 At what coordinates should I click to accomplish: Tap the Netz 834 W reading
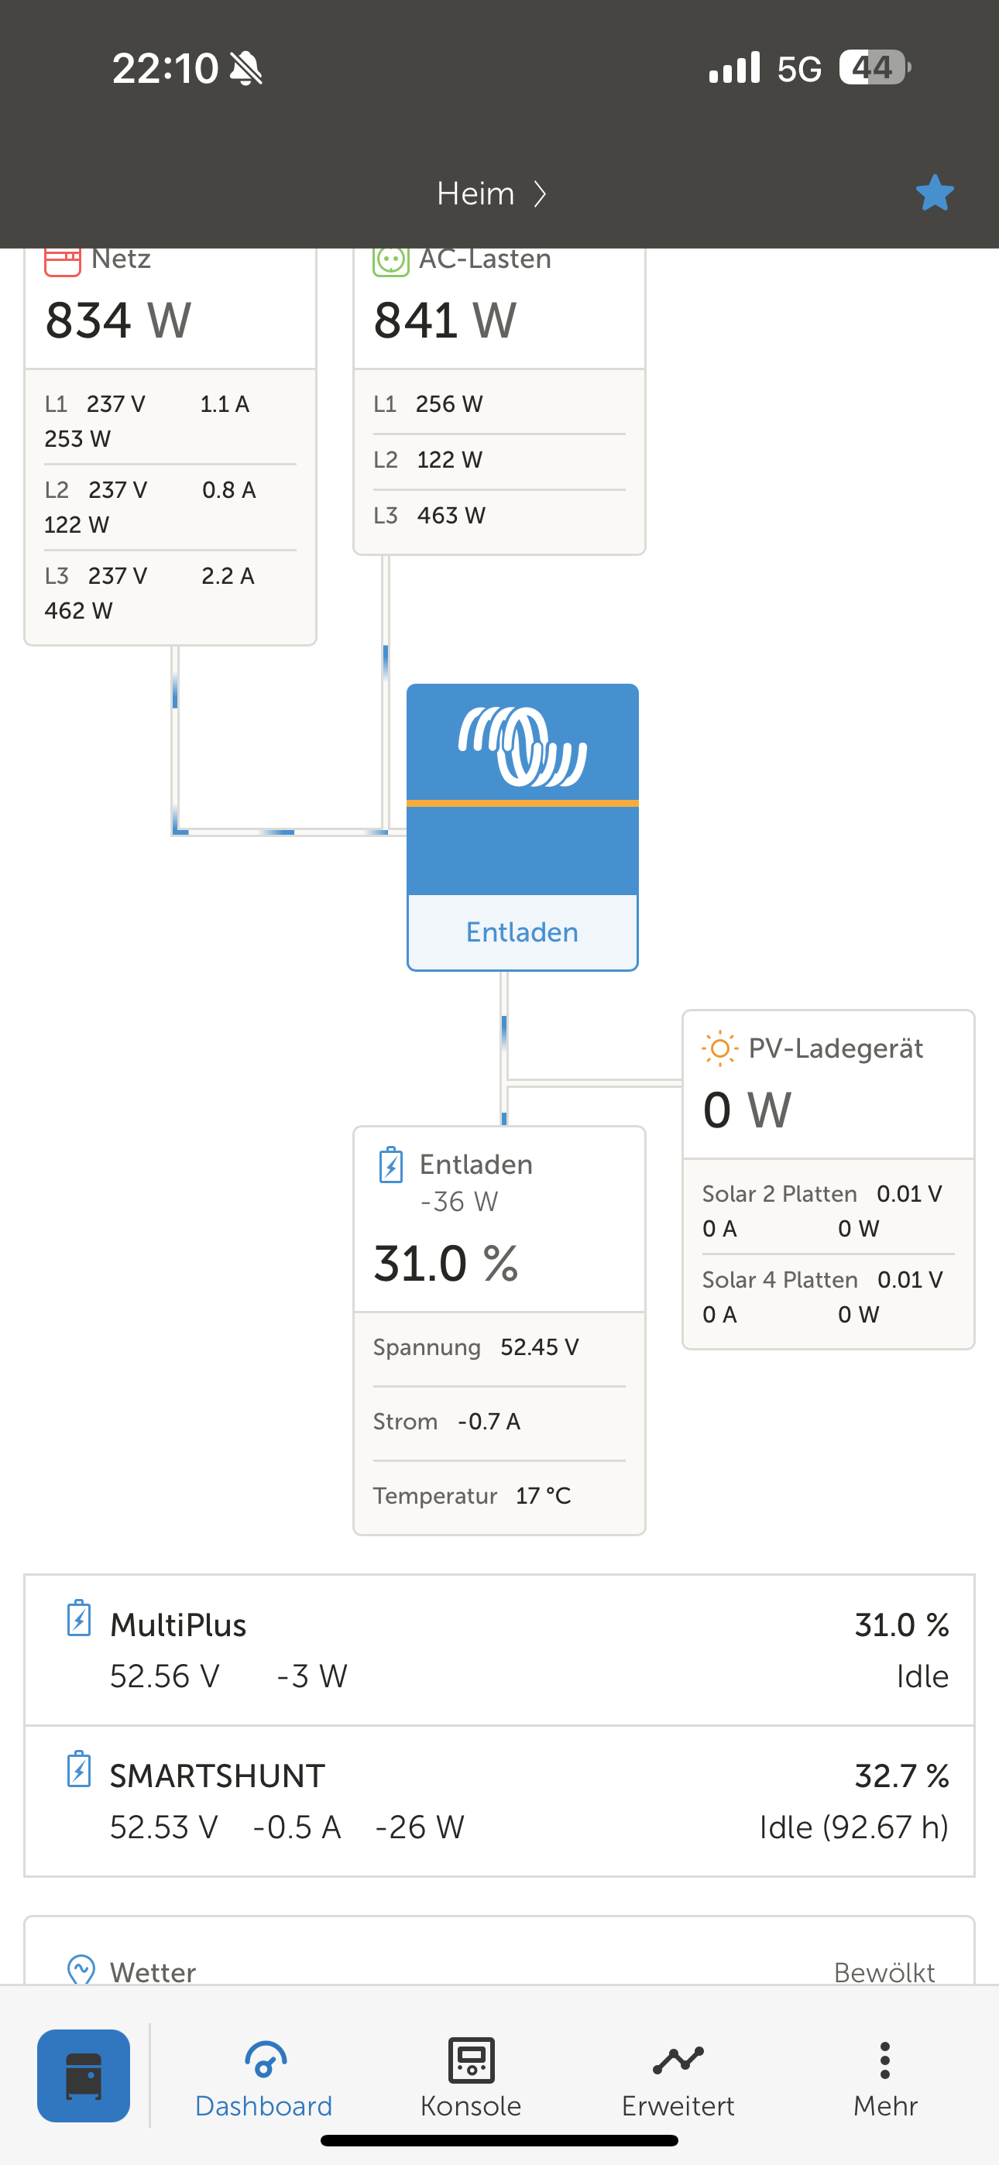[x=118, y=321]
